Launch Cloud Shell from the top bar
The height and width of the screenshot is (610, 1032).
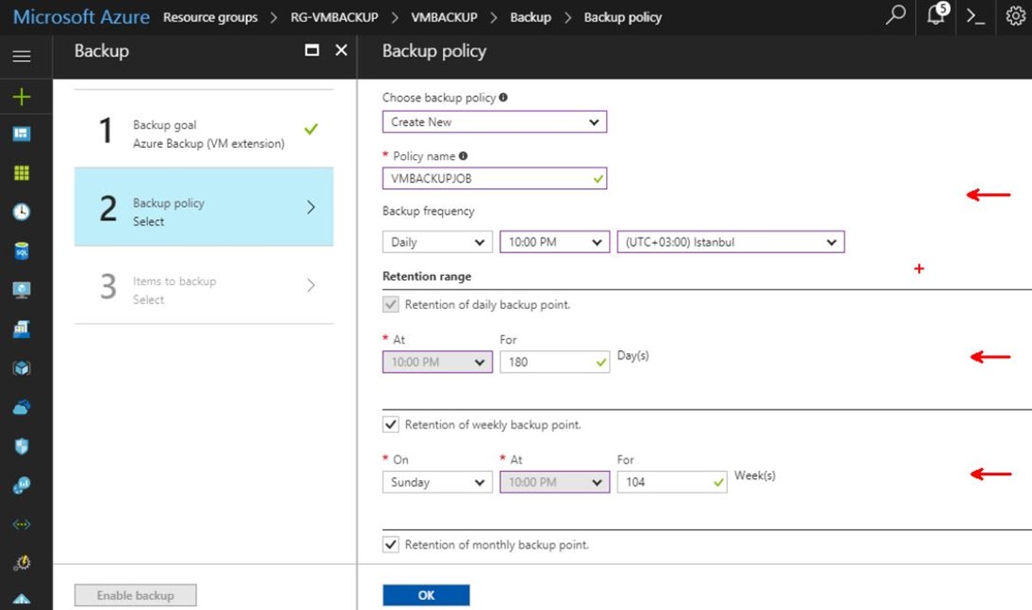(x=975, y=16)
